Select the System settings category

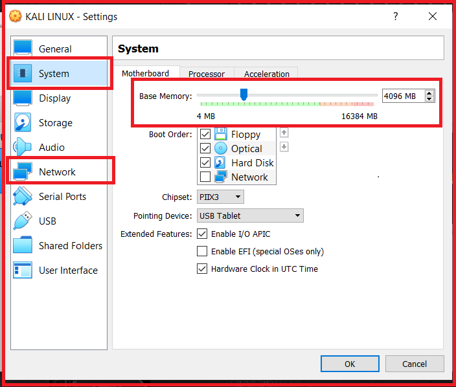pyautogui.click(x=60, y=73)
